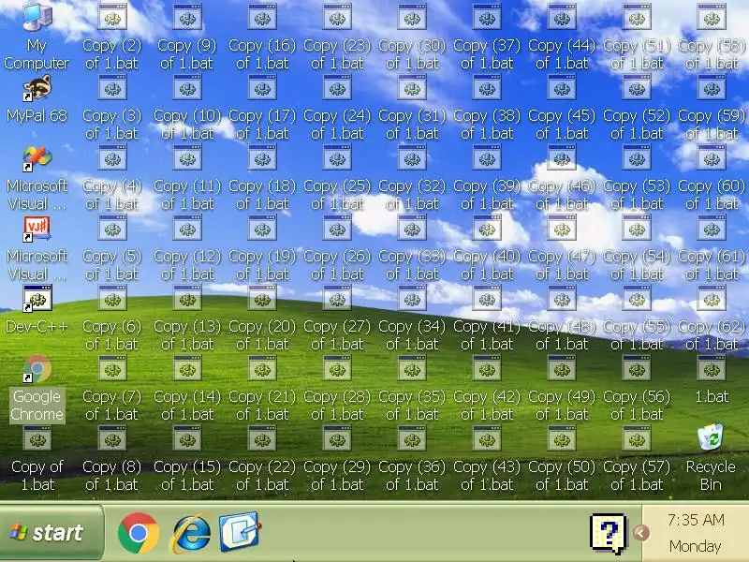This screenshot has width=749, height=562.
Task: Select Copy (9) of 1.bat icon
Action: point(187,17)
